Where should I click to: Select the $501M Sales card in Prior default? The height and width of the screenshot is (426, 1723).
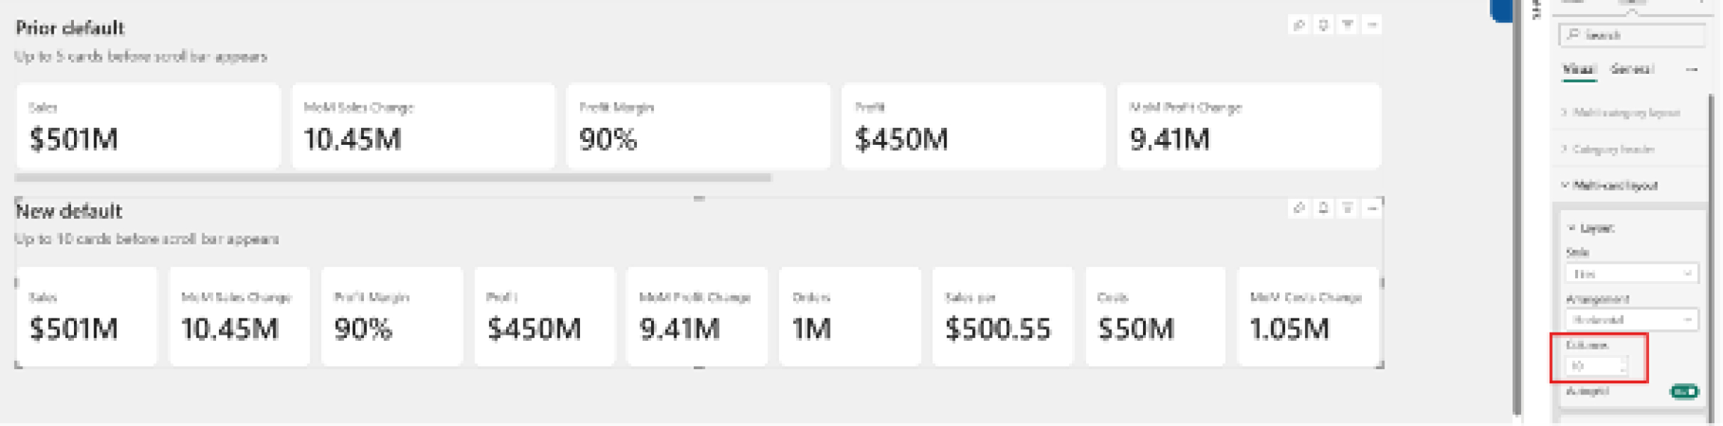(x=149, y=127)
